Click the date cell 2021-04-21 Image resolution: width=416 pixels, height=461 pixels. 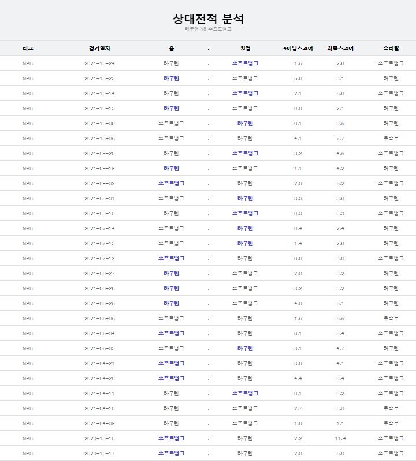pos(99,363)
